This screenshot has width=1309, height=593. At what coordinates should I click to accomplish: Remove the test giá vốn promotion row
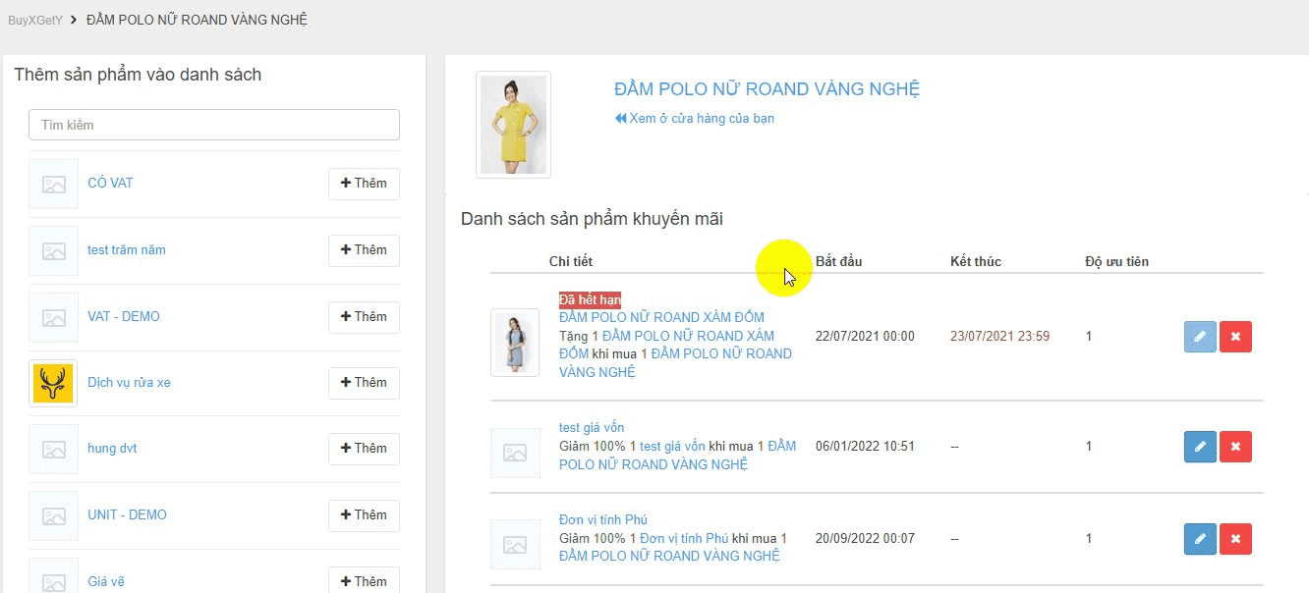(x=1235, y=447)
